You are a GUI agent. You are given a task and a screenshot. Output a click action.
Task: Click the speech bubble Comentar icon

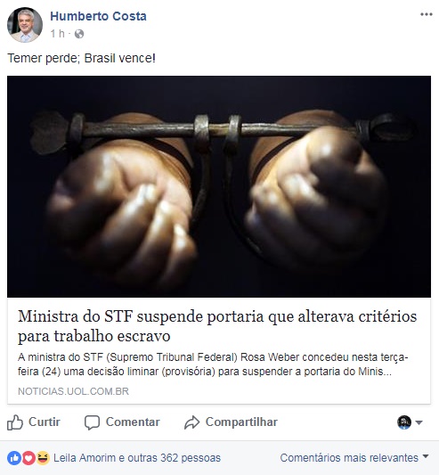92,422
